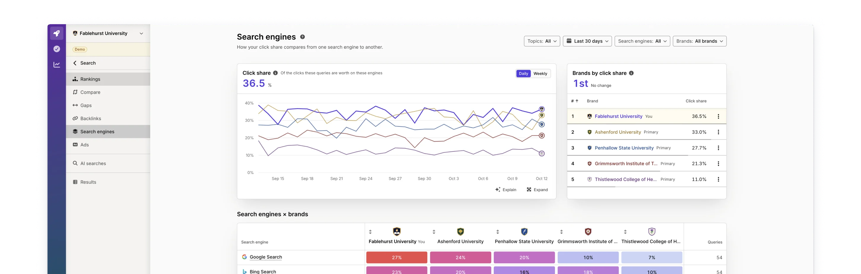Open Compare in the sidebar
Viewport: 861px width, 274px height.
[x=108, y=92]
